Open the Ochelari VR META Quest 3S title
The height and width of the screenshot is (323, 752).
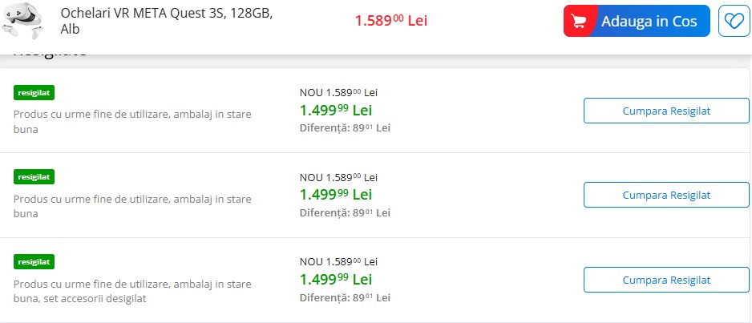166,22
